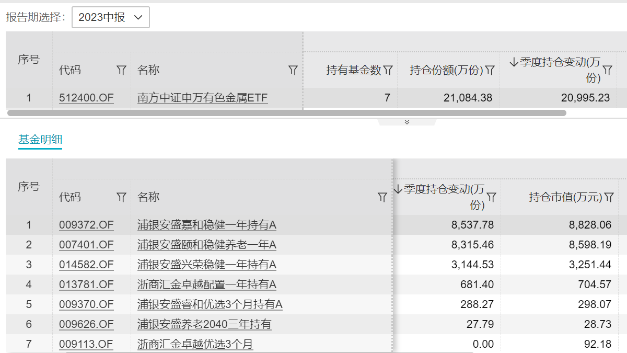The height and width of the screenshot is (353, 627).
Task: Open 浦银安盛嘉和稳健一年持有A fund page
Action: (207, 225)
